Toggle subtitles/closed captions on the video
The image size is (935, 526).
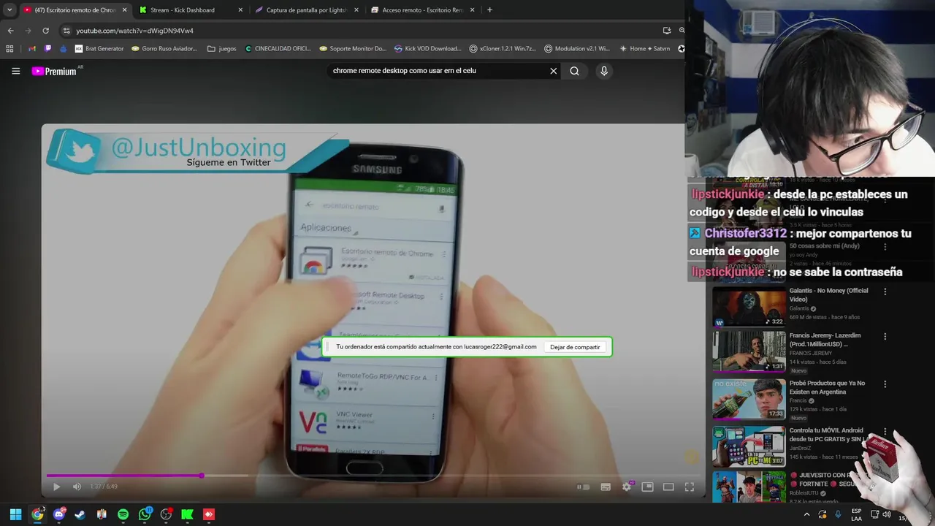(x=605, y=487)
